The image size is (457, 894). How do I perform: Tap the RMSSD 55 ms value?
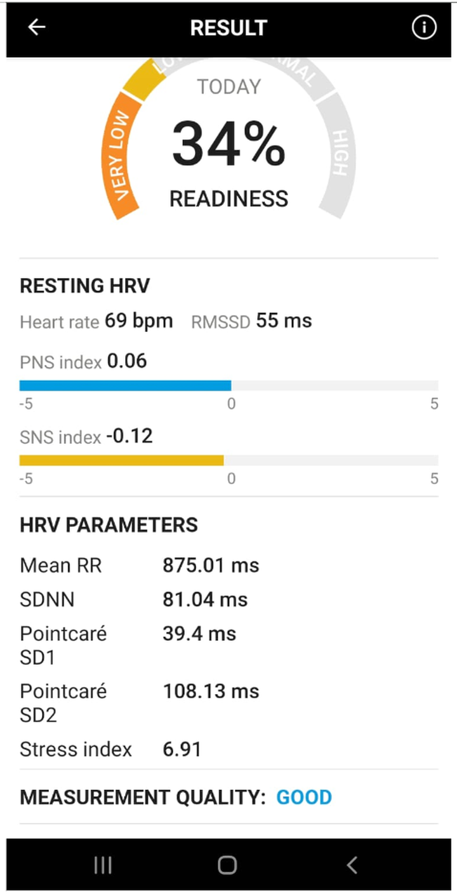284,321
